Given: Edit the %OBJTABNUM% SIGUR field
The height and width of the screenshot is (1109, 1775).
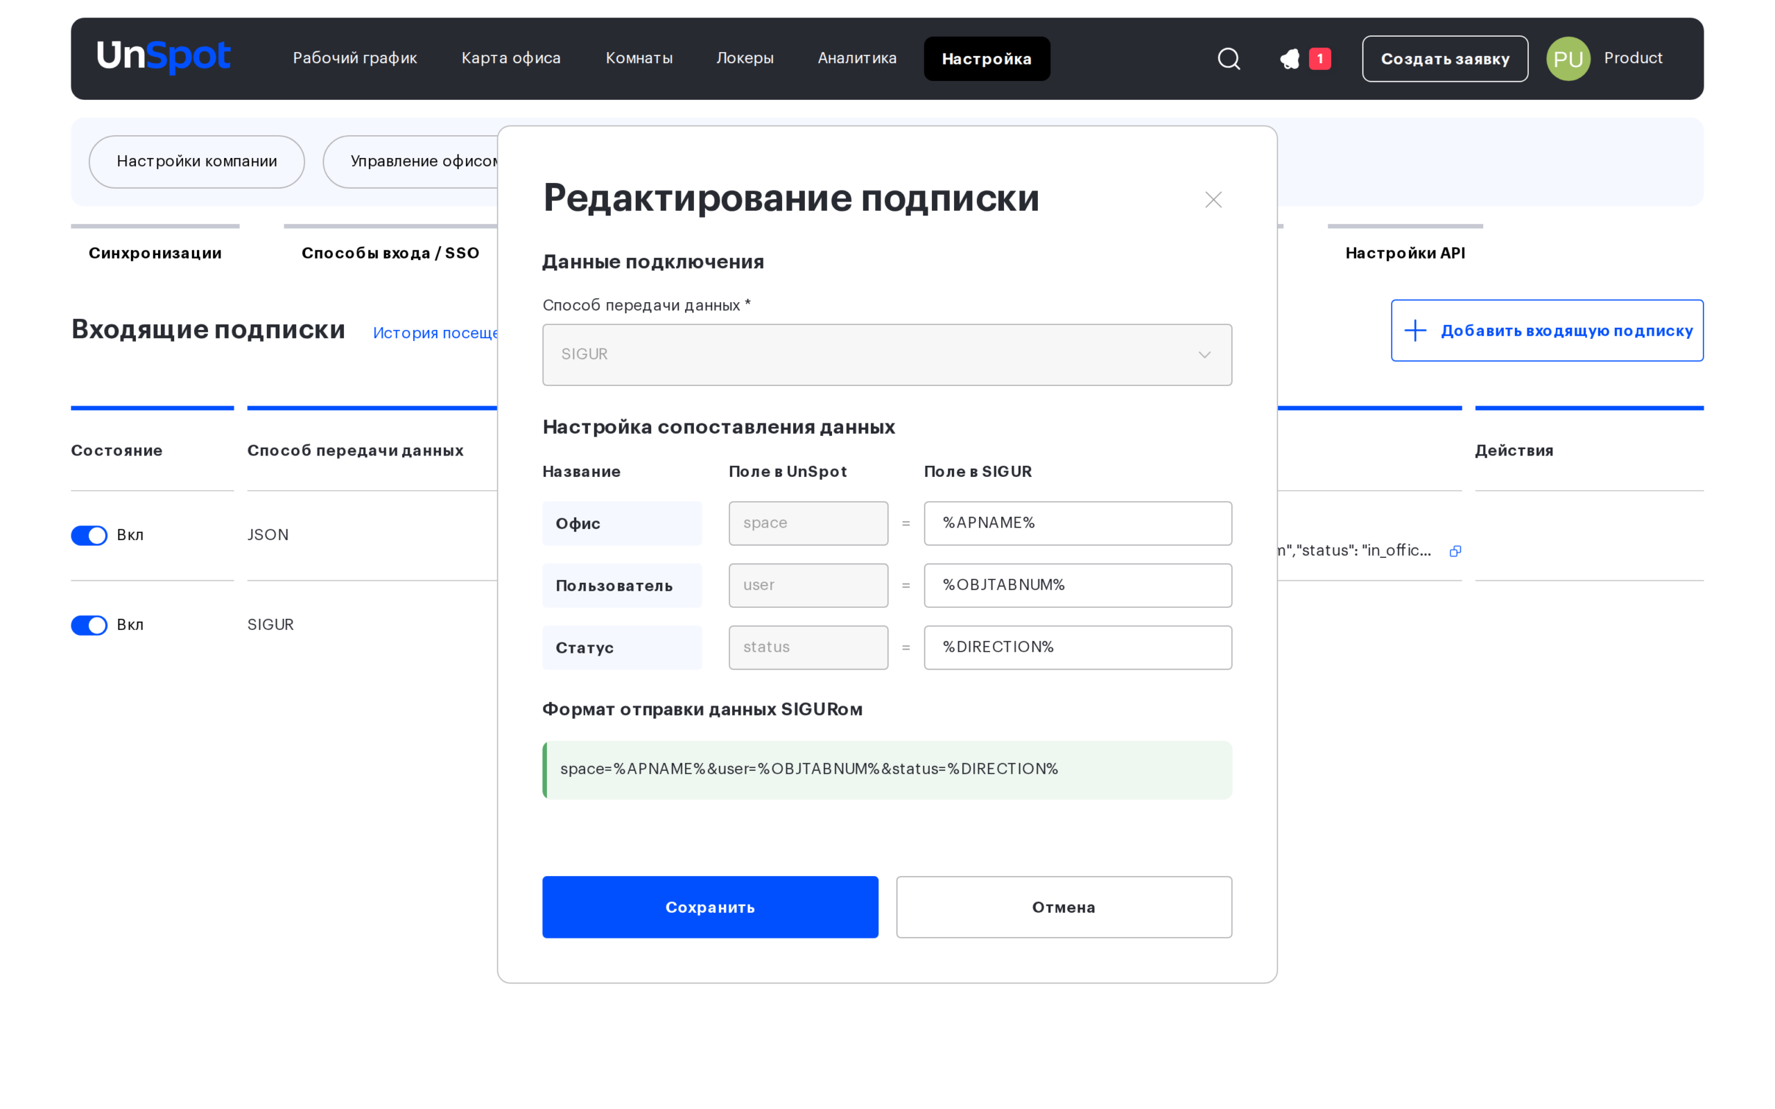Looking at the screenshot, I should click(1077, 585).
